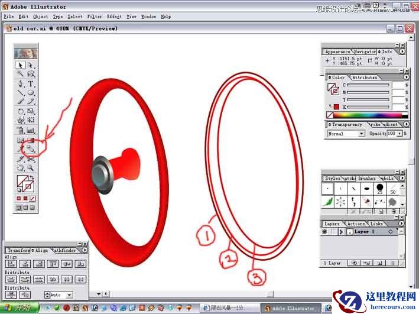The width and height of the screenshot is (419, 314).
Task: Open the Layers panel flyout menu
Action: click(401, 224)
